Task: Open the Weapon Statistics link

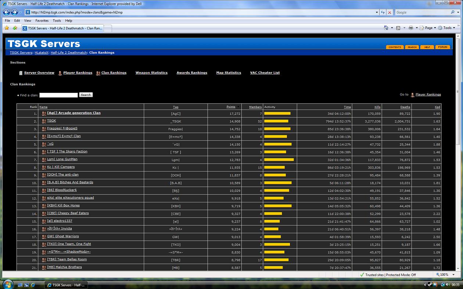Action: (151, 73)
